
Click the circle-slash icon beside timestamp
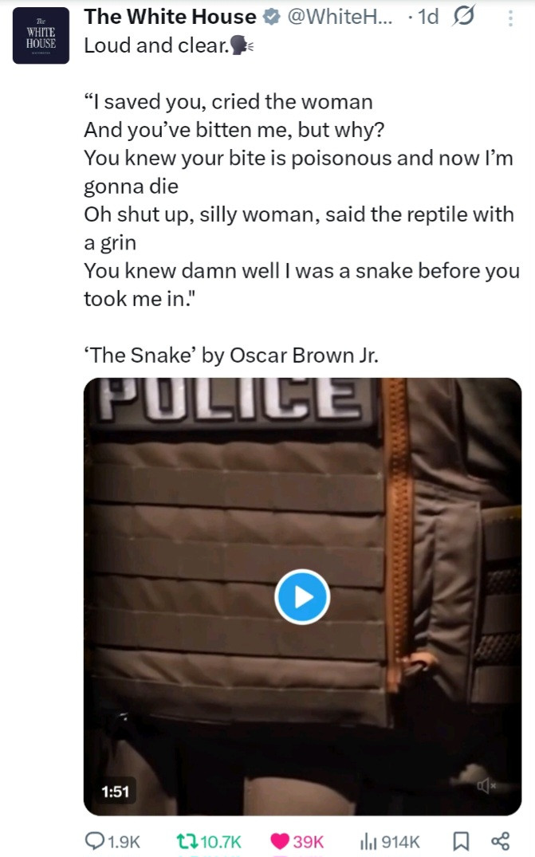click(464, 17)
